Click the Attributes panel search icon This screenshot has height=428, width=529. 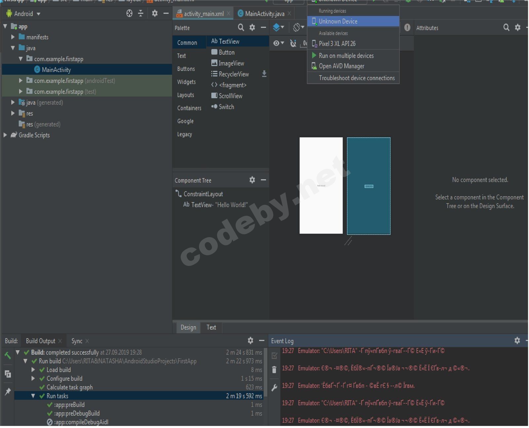click(x=506, y=28)
